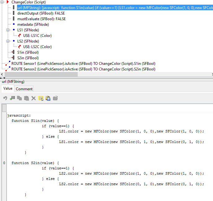The height and width of the screenshot is (201, 213).
Task: Click the blue dot beside LS1
Action: coord(14,30)
